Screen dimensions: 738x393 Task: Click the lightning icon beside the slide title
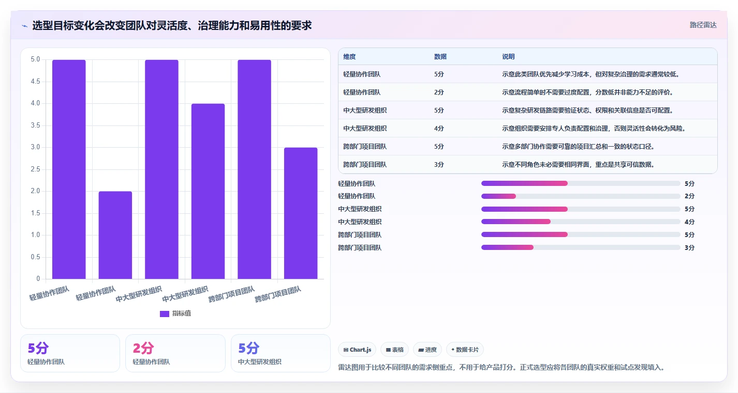(25, 26)
